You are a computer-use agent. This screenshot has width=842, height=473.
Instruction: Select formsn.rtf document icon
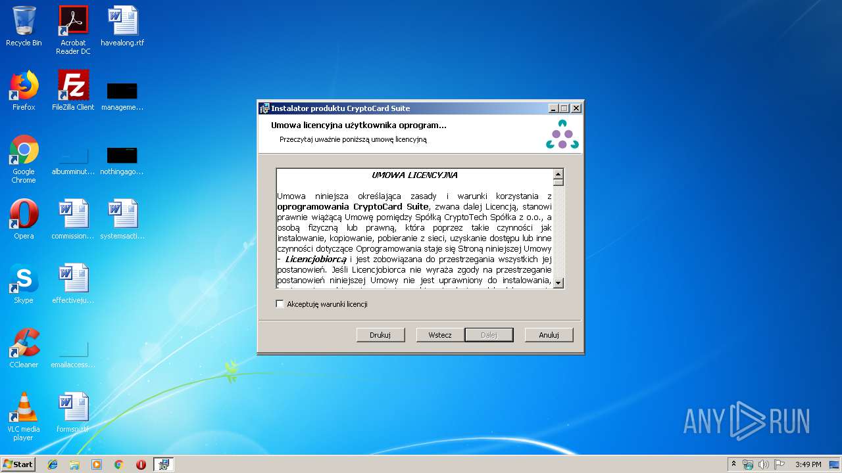73,413
